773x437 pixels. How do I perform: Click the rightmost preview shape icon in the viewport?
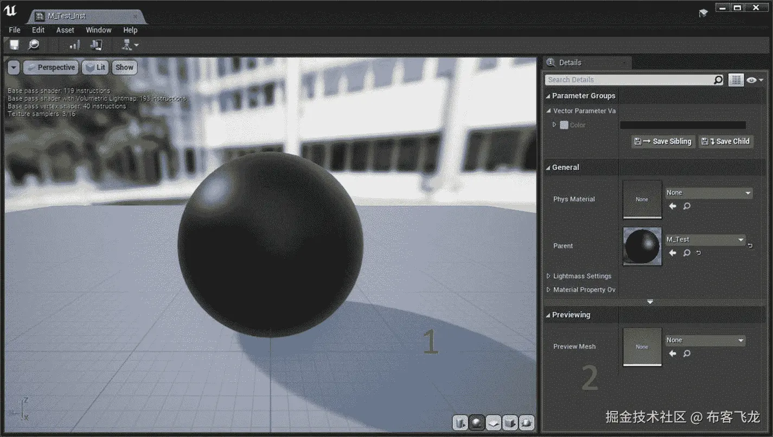[526, 422]
